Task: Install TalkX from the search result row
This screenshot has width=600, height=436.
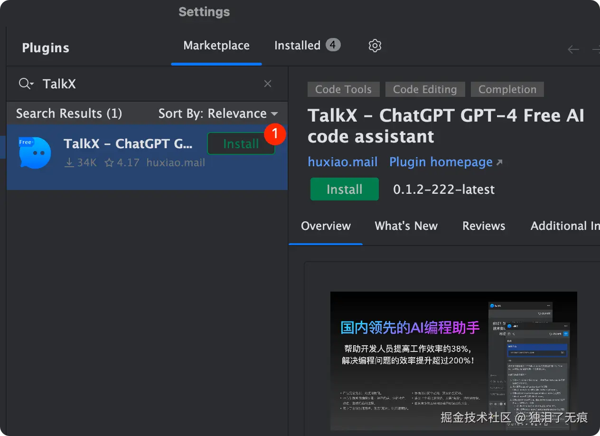Action: tap(241, 143)
